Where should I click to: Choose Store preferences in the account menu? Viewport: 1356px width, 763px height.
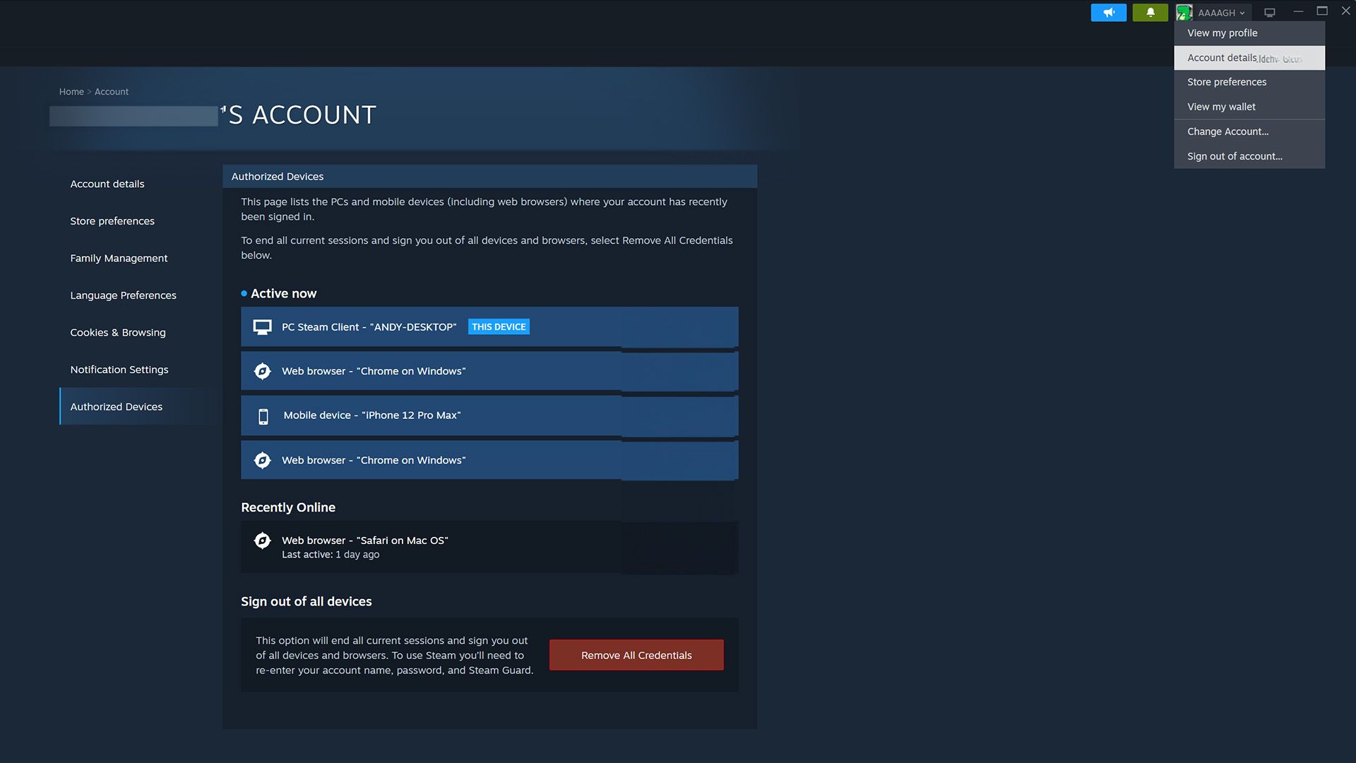[x=1227, y=82]
